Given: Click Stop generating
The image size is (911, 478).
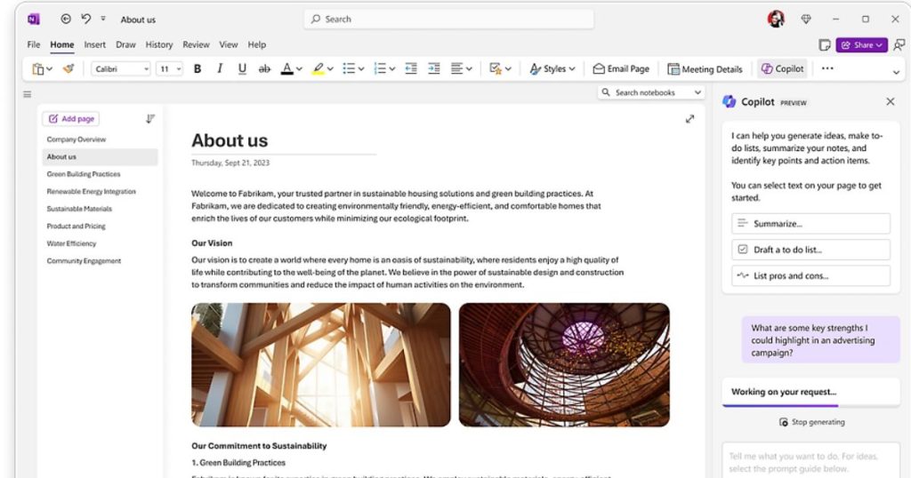Looking at the screenshot, I should (x=811, y=422).
